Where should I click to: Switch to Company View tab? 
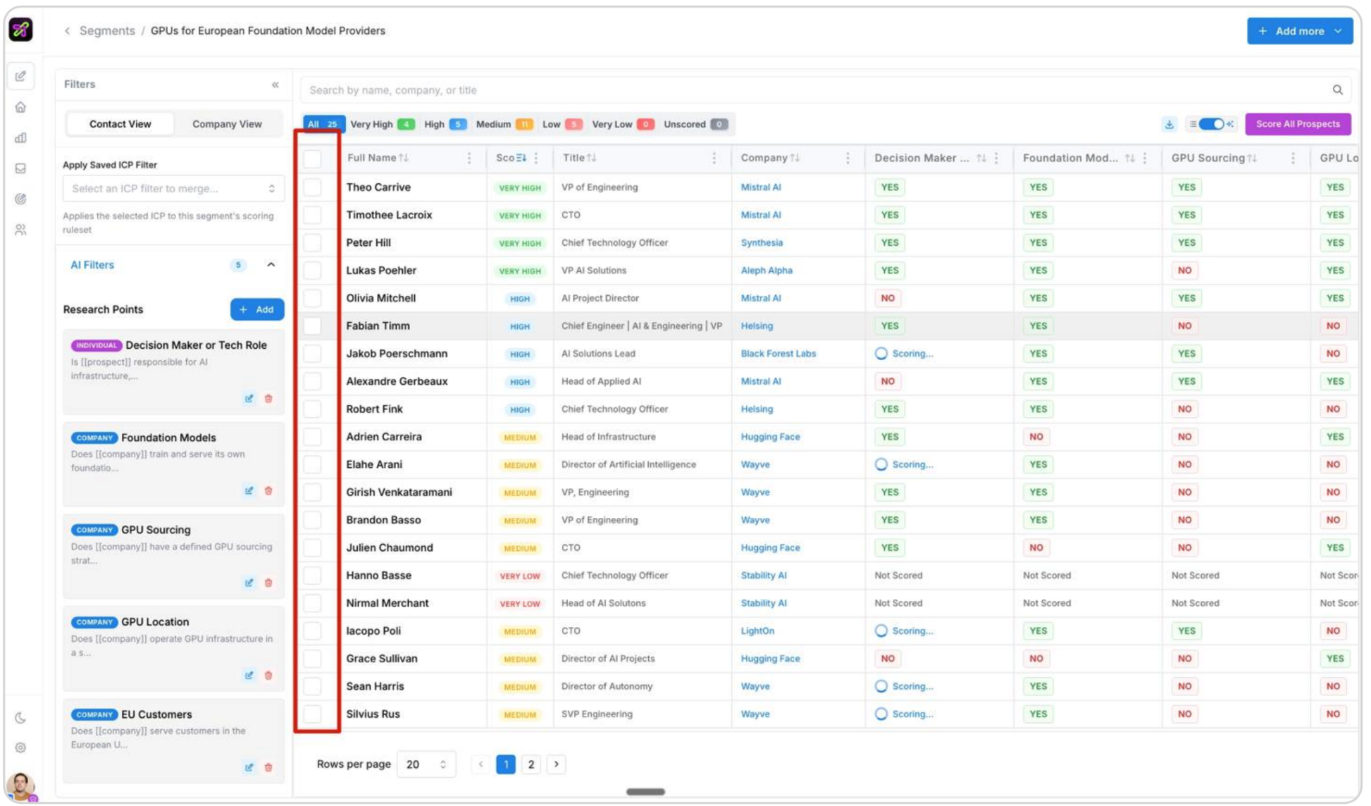tap(227, 124)
